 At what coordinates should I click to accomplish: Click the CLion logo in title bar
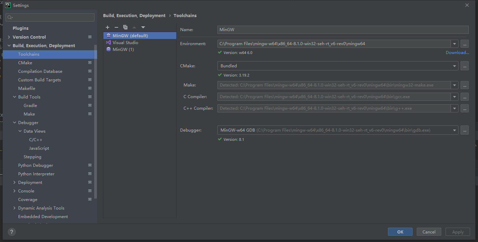tap(8, 5)
